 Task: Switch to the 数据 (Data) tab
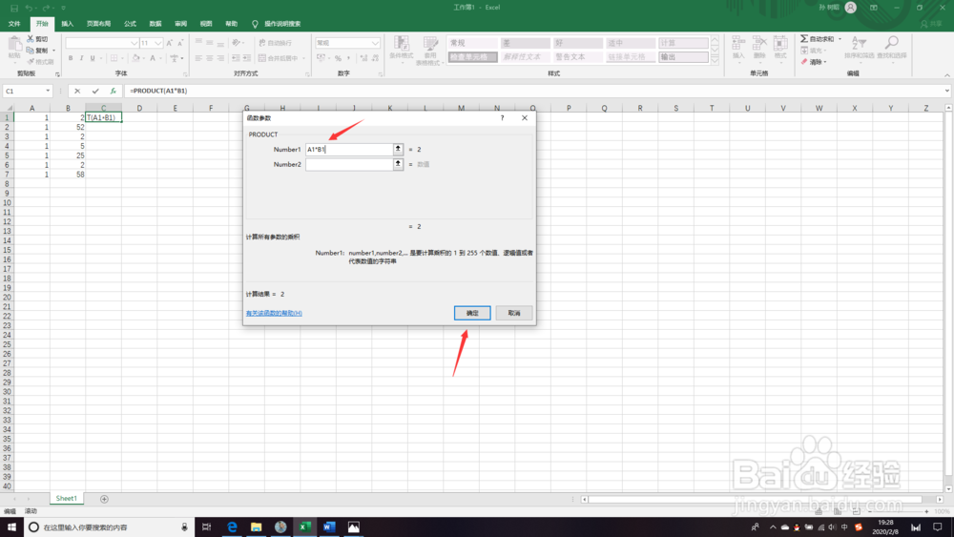(156, 24)
